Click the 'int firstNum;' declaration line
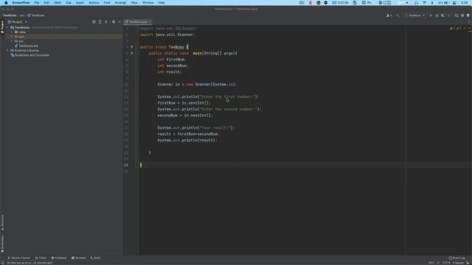This screenshot has width=472, height=265. [x=172, y=60]
